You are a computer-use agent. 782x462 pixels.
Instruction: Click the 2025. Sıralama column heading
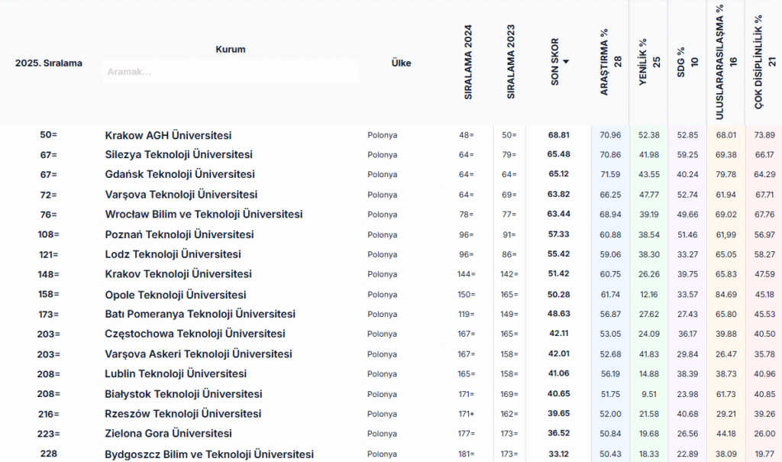(x=49, y=63)
